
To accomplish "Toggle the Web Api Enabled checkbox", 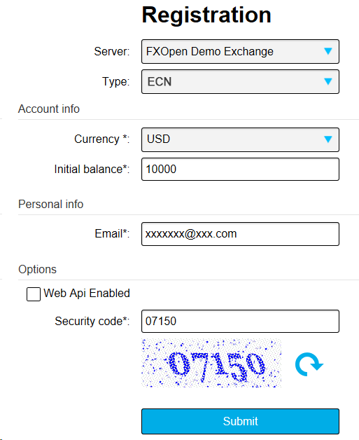I will click(x=34, y=294).
